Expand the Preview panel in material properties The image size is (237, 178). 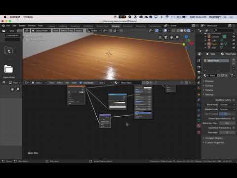[209, 81]
